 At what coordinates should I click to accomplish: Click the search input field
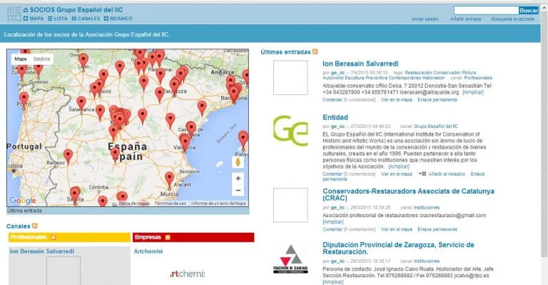click(x=486, y=11)
